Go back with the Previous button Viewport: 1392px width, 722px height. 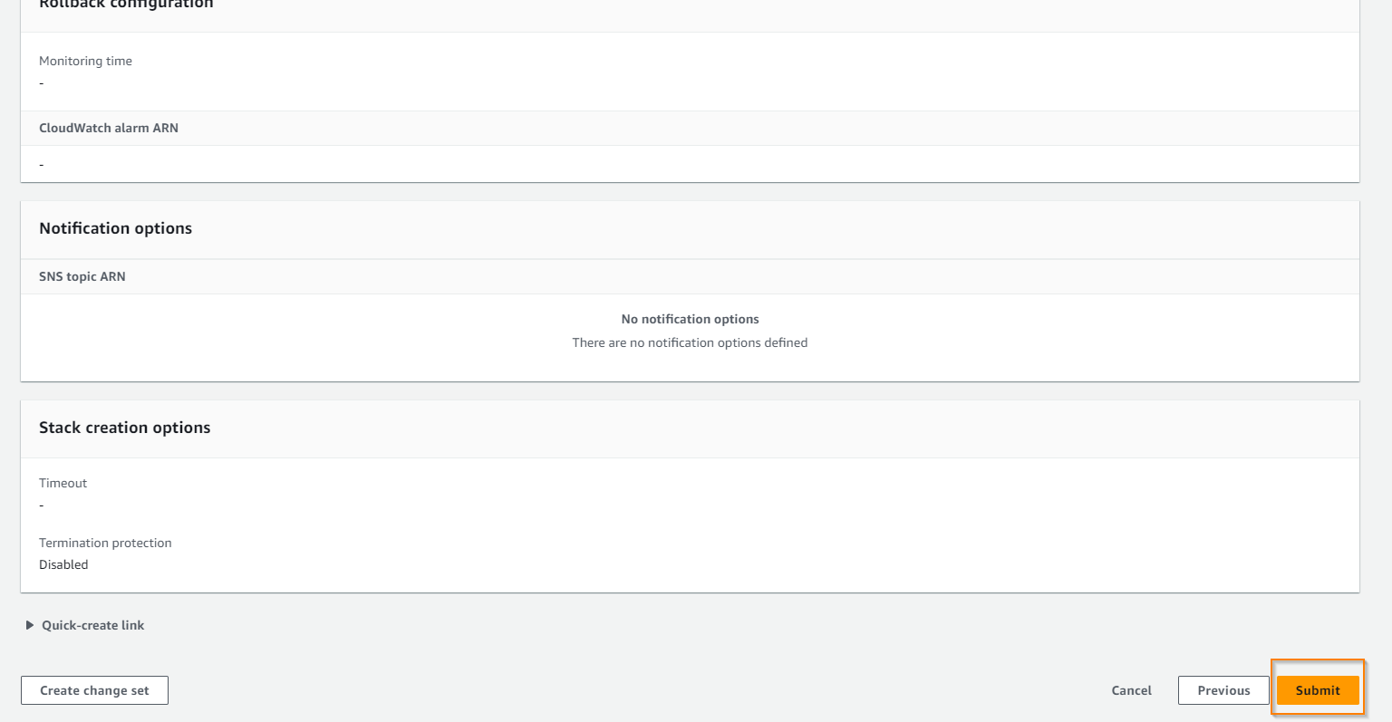[1223, 690]
